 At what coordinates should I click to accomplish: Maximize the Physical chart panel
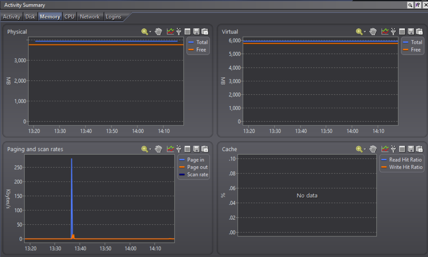tap(187, 31)
